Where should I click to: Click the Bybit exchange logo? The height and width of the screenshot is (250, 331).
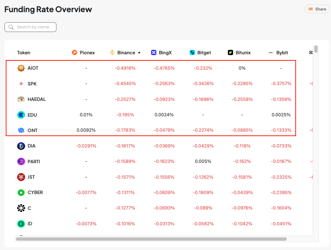click(271, 52)
